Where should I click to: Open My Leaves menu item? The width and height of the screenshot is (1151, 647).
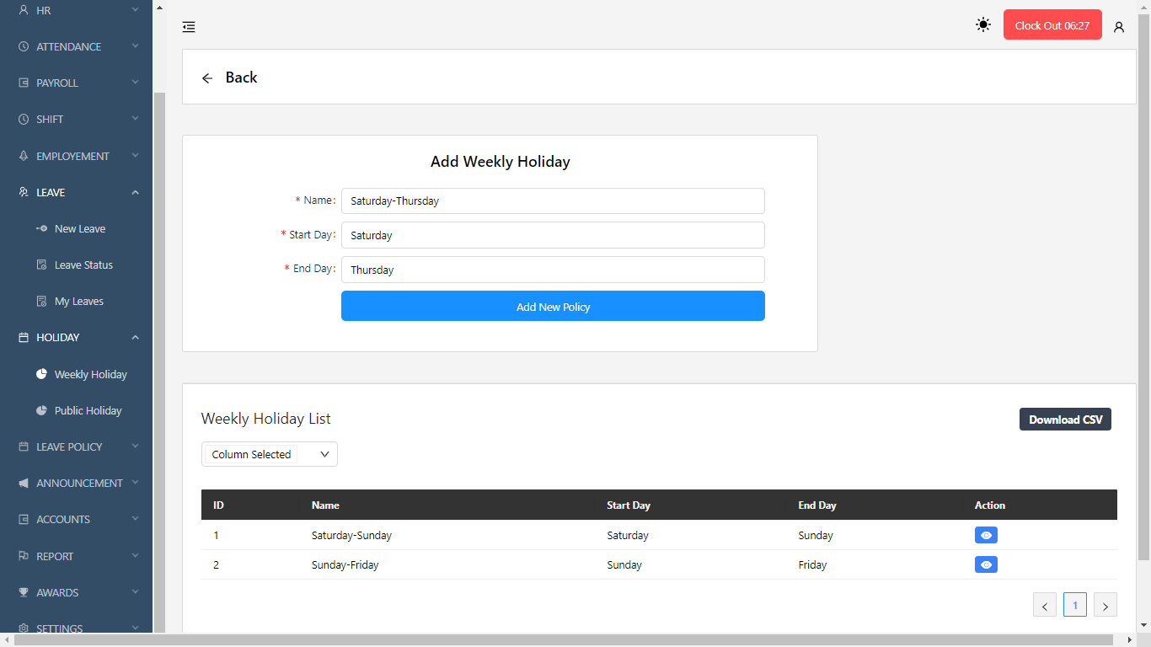(78, 302)
